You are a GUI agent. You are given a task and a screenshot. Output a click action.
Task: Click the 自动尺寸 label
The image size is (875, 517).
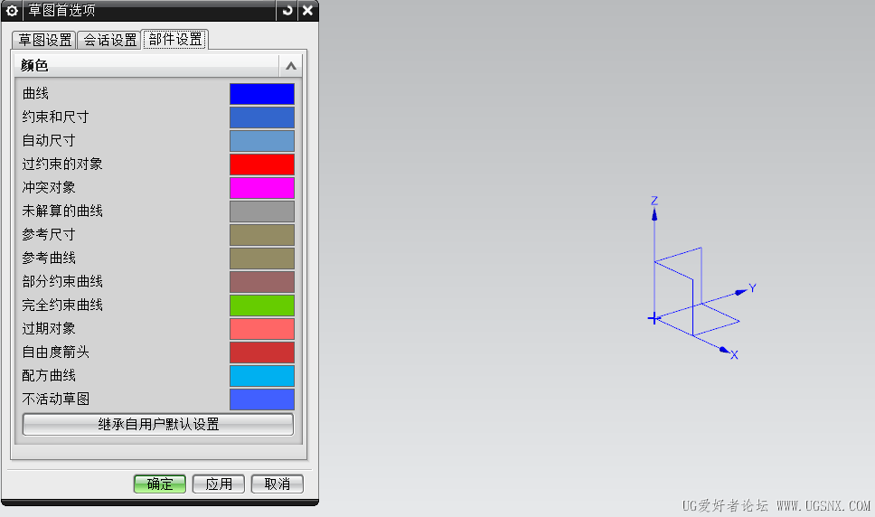pyautogui.click(x=49, y=140)
